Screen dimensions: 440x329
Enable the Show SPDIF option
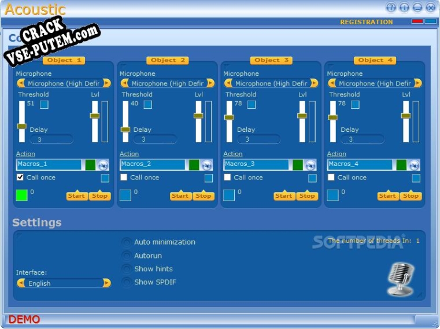point(127,282)
